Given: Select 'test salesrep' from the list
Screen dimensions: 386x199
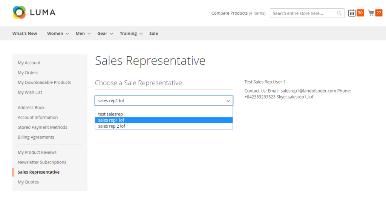Looking at the screenshot, I should tap(110, 114).
